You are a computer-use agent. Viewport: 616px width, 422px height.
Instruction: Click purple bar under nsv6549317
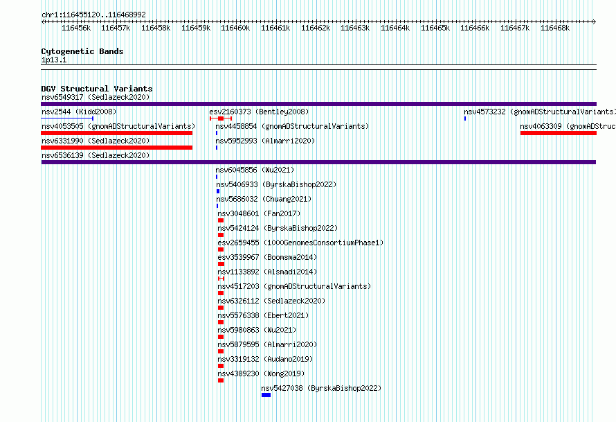[318, 104]
